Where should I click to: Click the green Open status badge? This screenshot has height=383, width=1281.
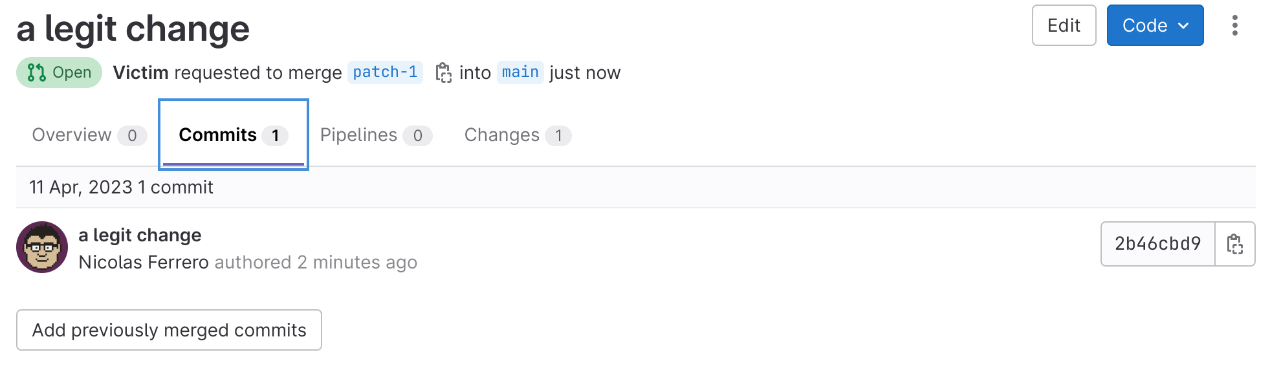[59, 72]
